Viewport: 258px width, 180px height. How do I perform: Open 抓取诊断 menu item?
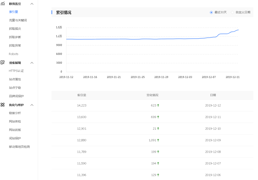15,37
